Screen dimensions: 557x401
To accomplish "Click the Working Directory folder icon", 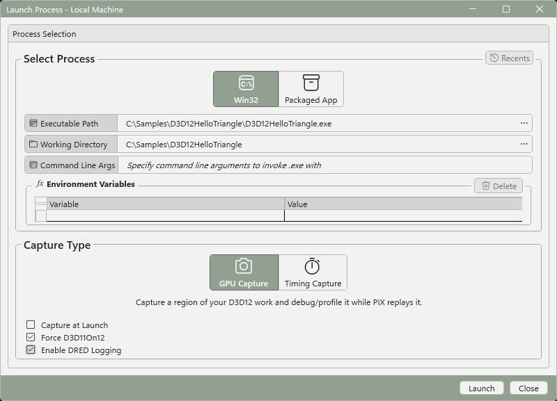I will [x=33, y=144].
